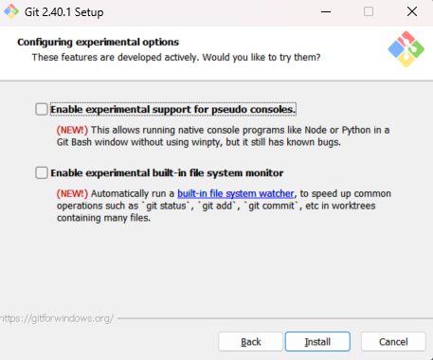Close the Git Setup window with the X
Image resolution: width=433 pixels, height=360 pixels.
412,11
